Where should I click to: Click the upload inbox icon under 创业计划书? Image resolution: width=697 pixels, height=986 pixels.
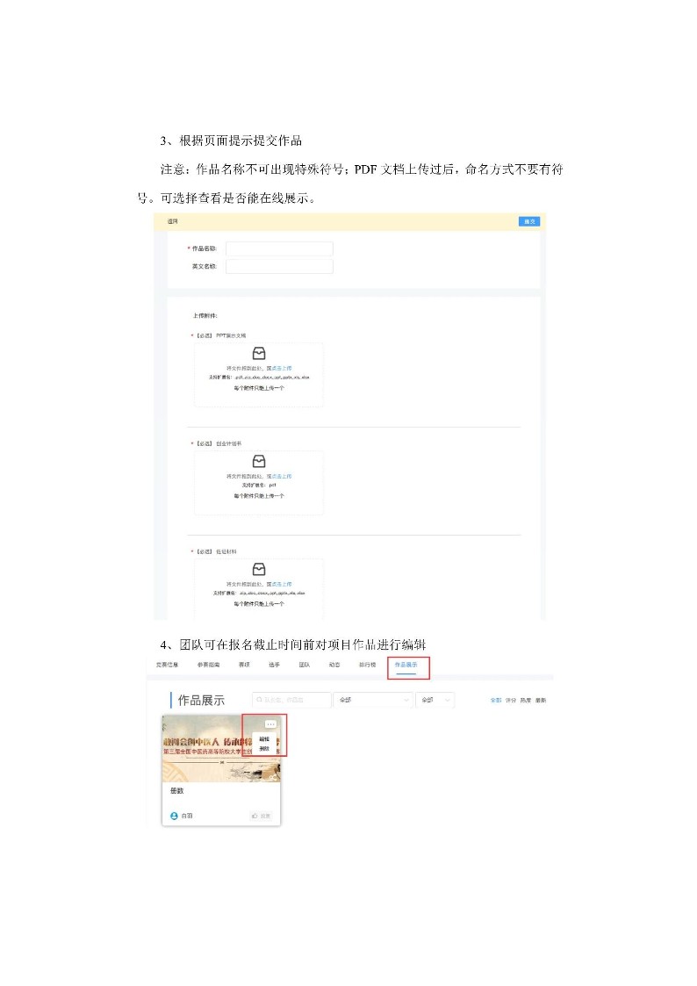click(258, 462)
